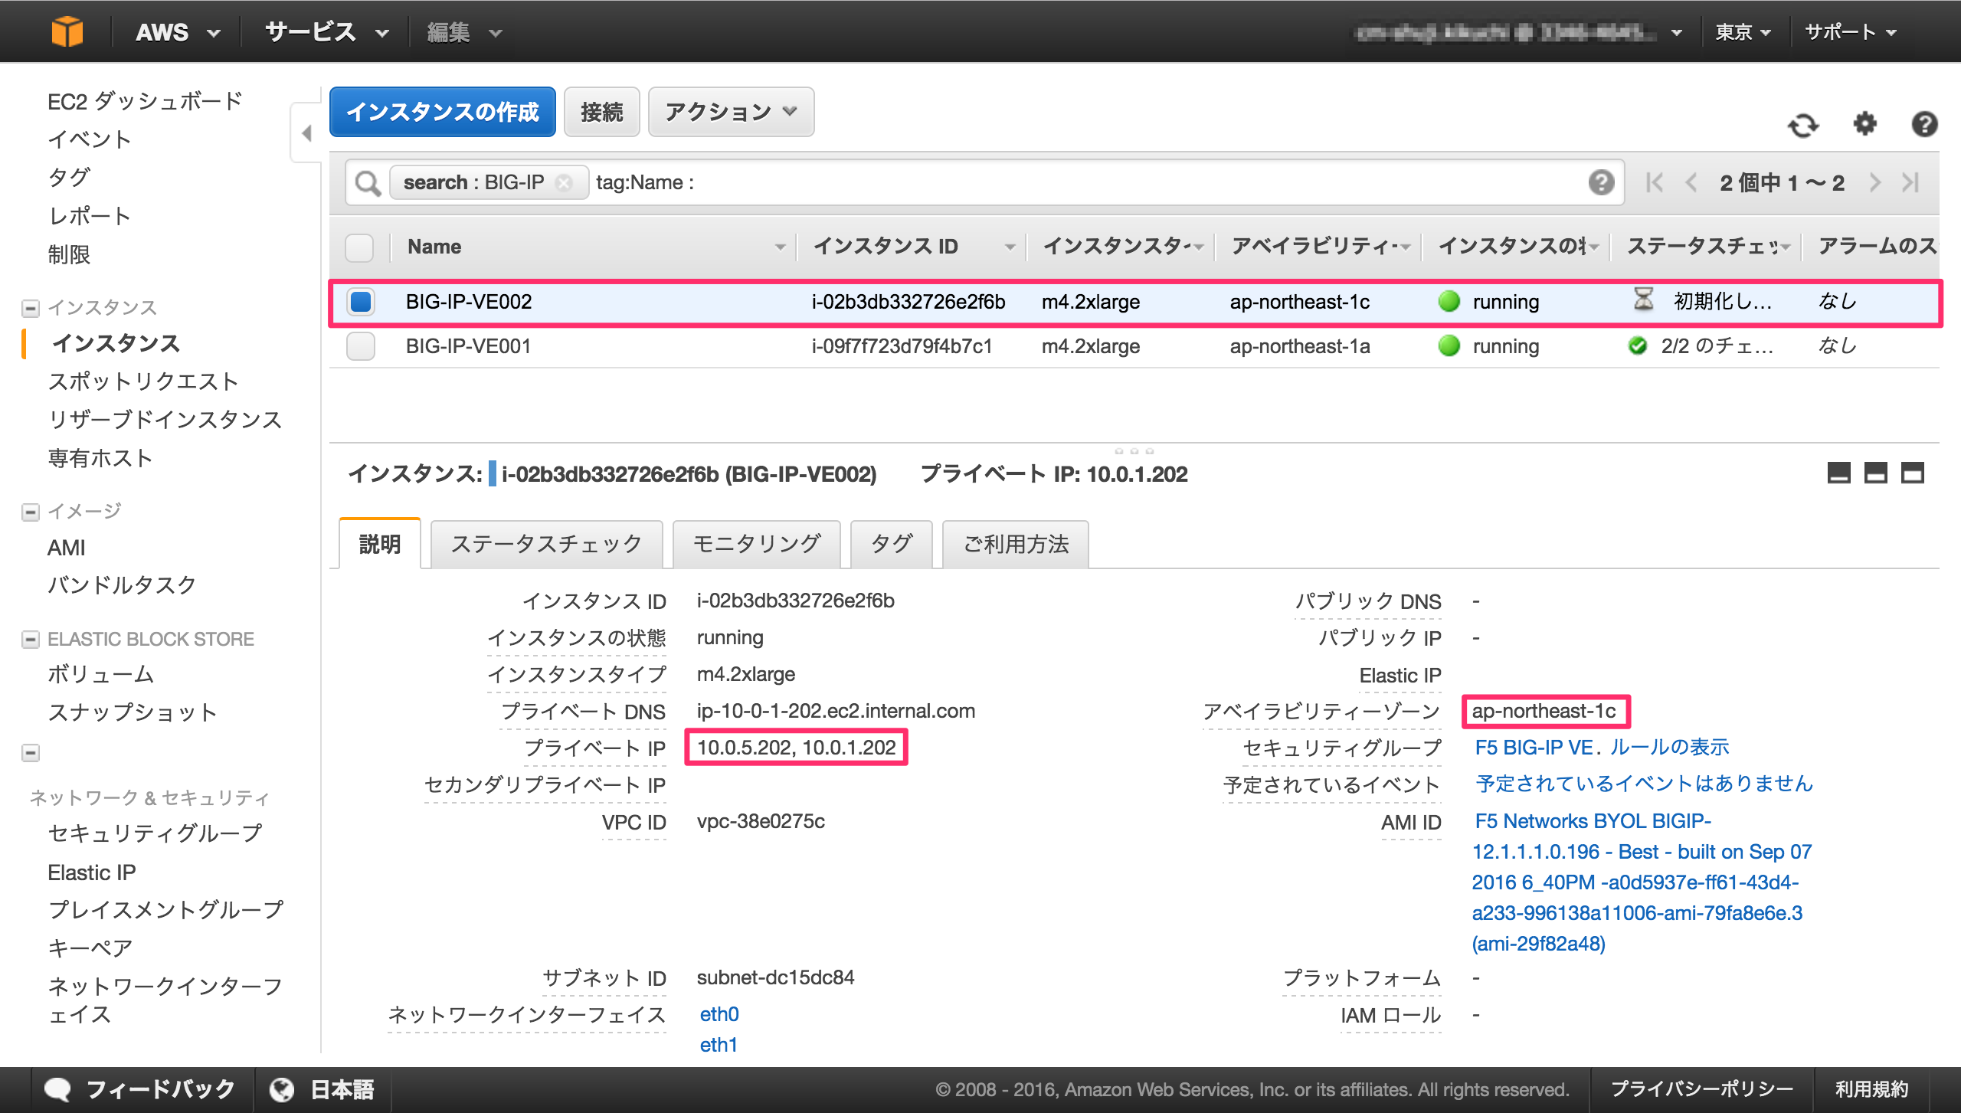Viewport: 1961px width, 1113px height.
Task: Open the 東京 region dropdown
Action: pos(1743,32)
